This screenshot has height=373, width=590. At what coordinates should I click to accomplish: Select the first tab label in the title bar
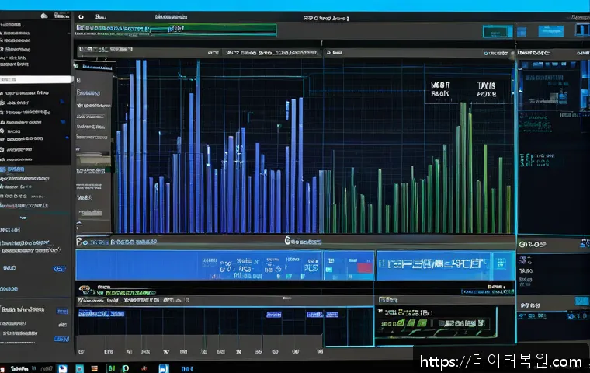pyautogui.click(x=99, y=16)
